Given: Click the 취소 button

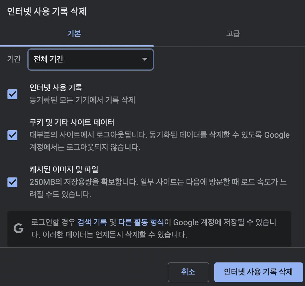Looking at the screenshot, I should [x=188, y=272].
